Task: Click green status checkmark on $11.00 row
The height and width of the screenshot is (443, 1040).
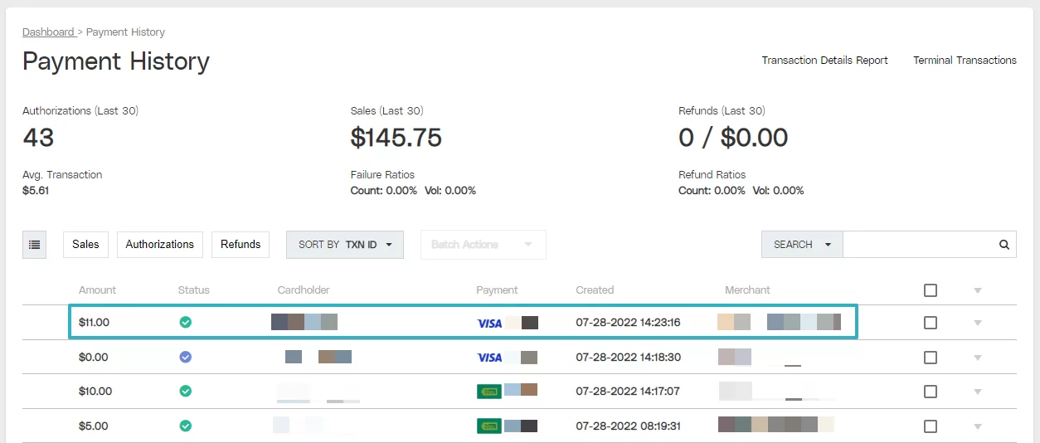Action: (186, 322)
